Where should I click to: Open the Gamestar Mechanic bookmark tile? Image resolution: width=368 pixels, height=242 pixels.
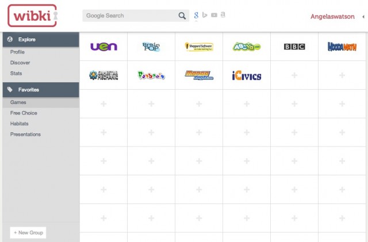click(103, 75)
